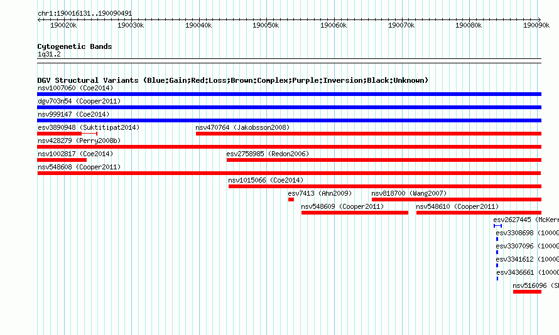Open nsv818700 (Wang2007) variant label

(x=409, y=193)
